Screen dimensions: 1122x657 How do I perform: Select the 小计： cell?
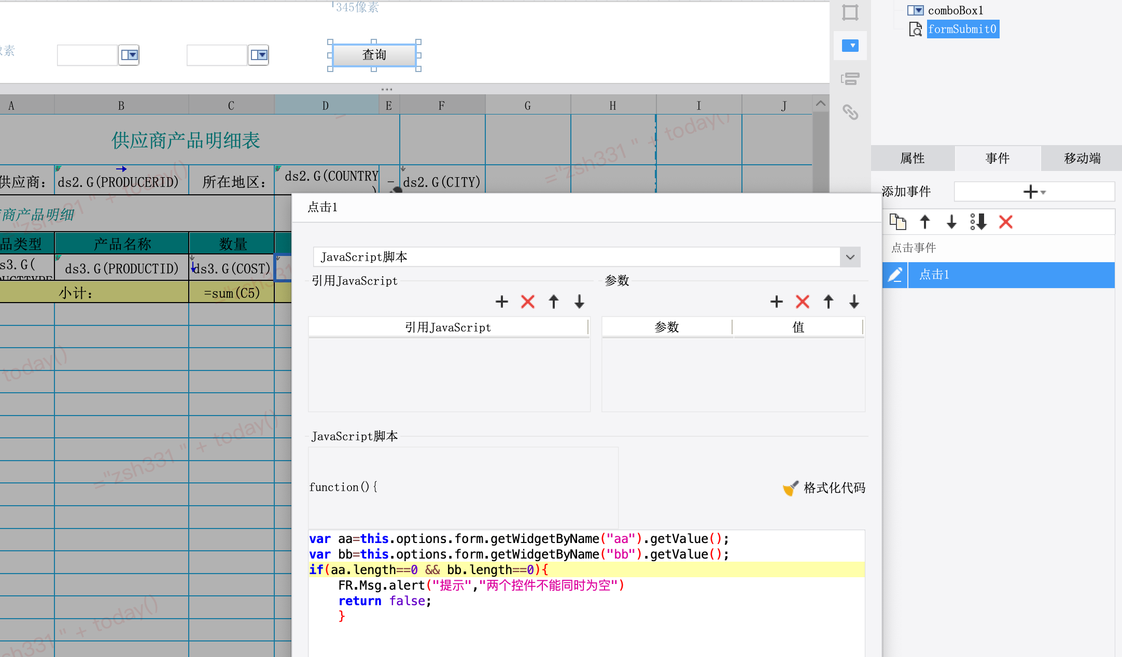94,293
